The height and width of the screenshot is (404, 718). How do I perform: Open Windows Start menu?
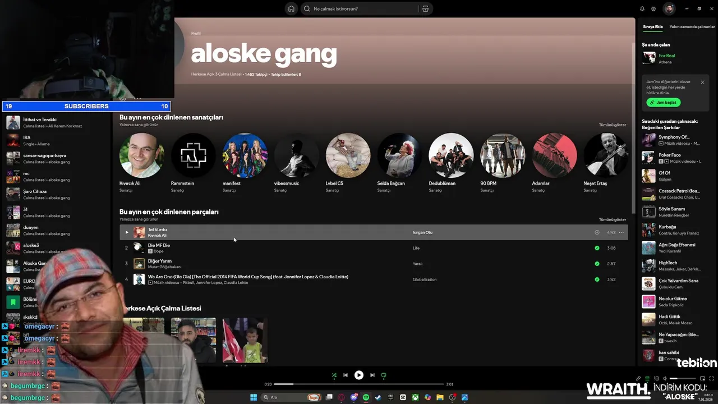coord(254,397)
